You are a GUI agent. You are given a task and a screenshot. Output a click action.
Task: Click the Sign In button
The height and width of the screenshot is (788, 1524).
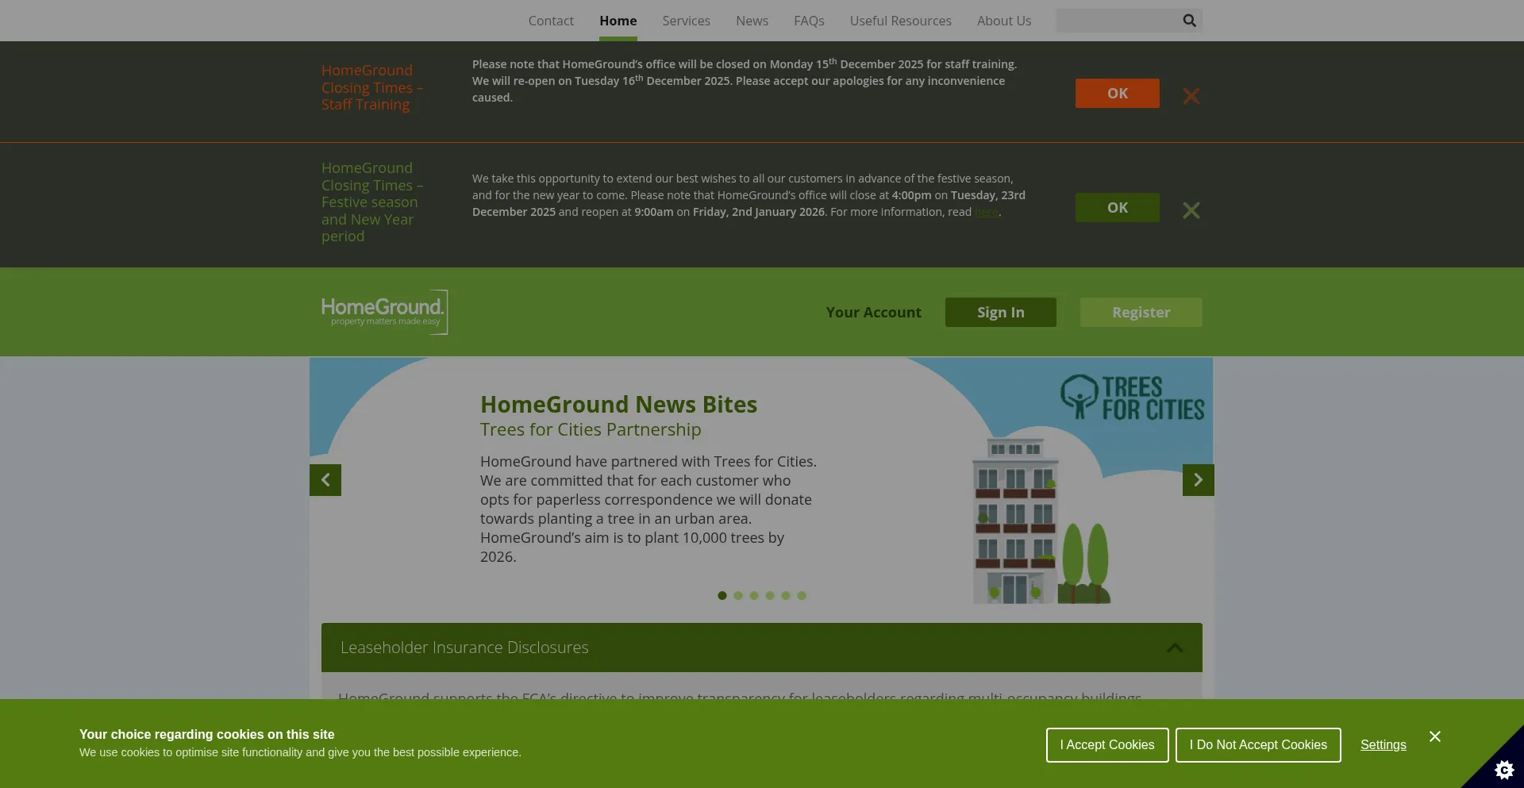tap(1000, 312)
